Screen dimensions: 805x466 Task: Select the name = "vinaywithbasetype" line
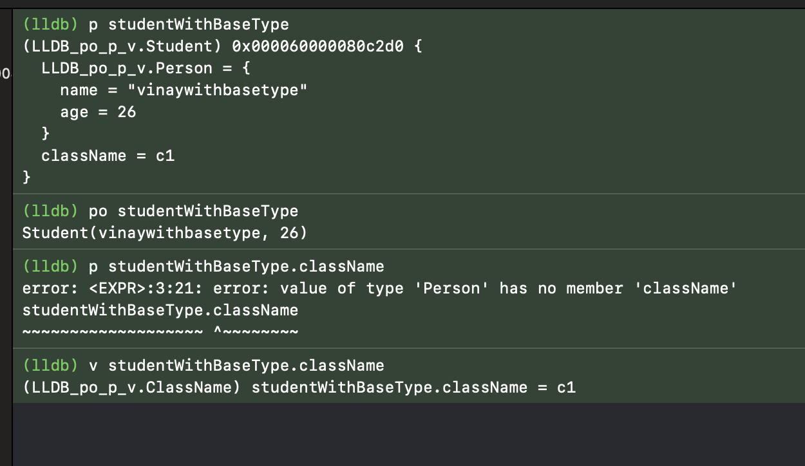[x=184, y=90]
